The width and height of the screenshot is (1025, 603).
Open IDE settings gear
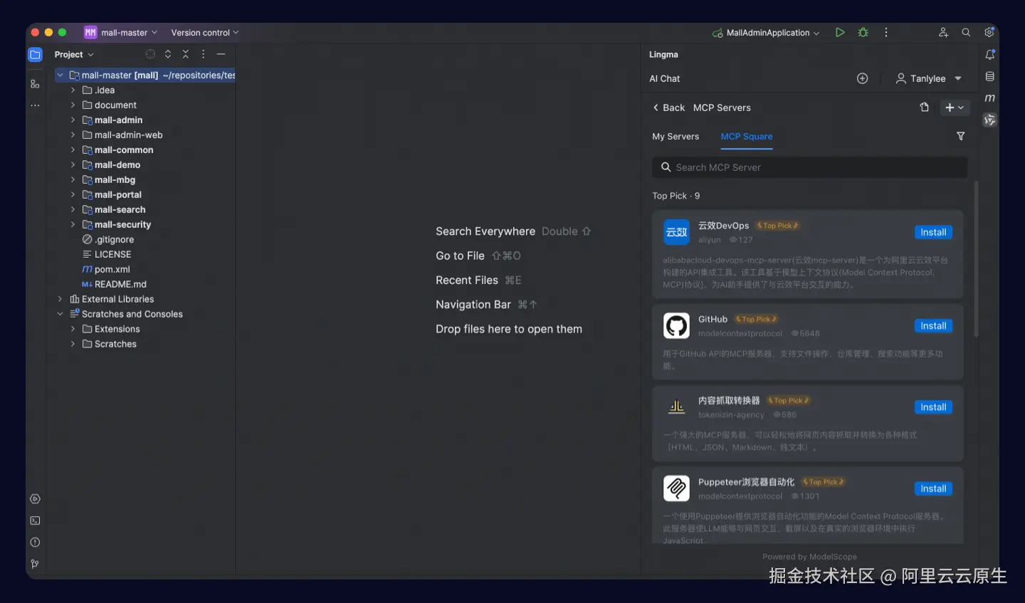coord(989,33)
